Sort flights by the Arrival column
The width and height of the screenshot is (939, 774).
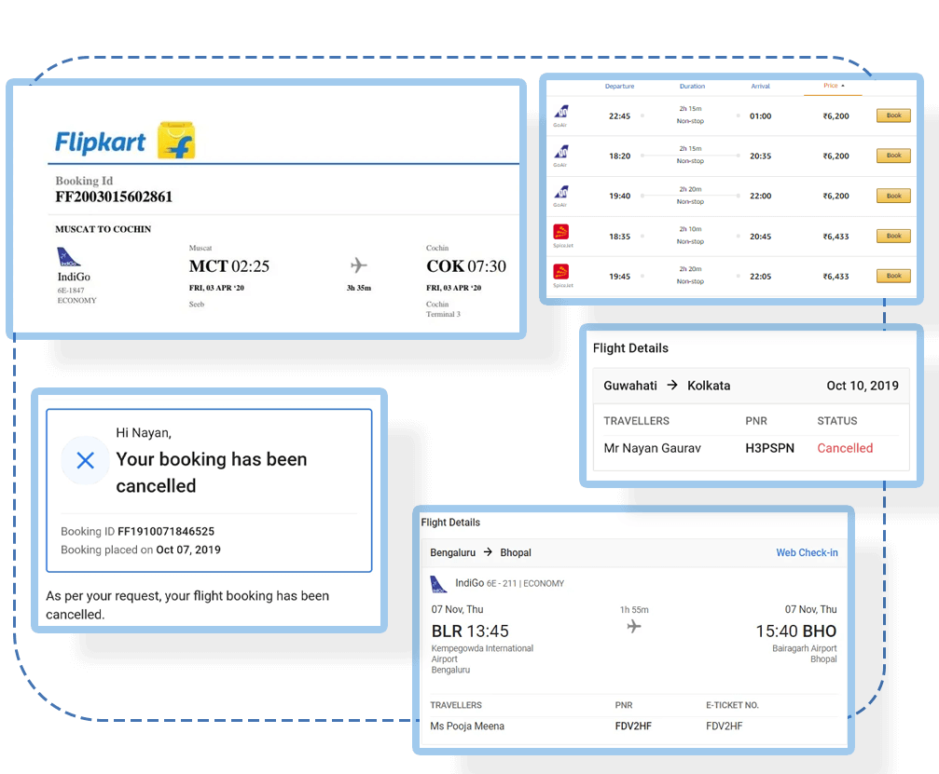761,86
